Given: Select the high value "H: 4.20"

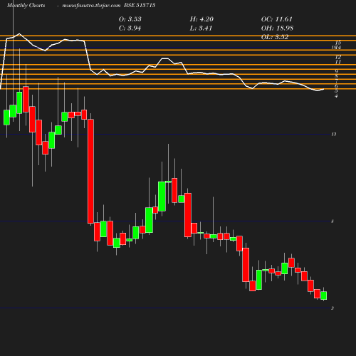Looking at the screenshot, I should pos(201,19).
